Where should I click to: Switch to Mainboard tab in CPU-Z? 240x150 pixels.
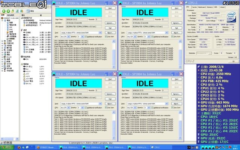(x=202, y=7)
